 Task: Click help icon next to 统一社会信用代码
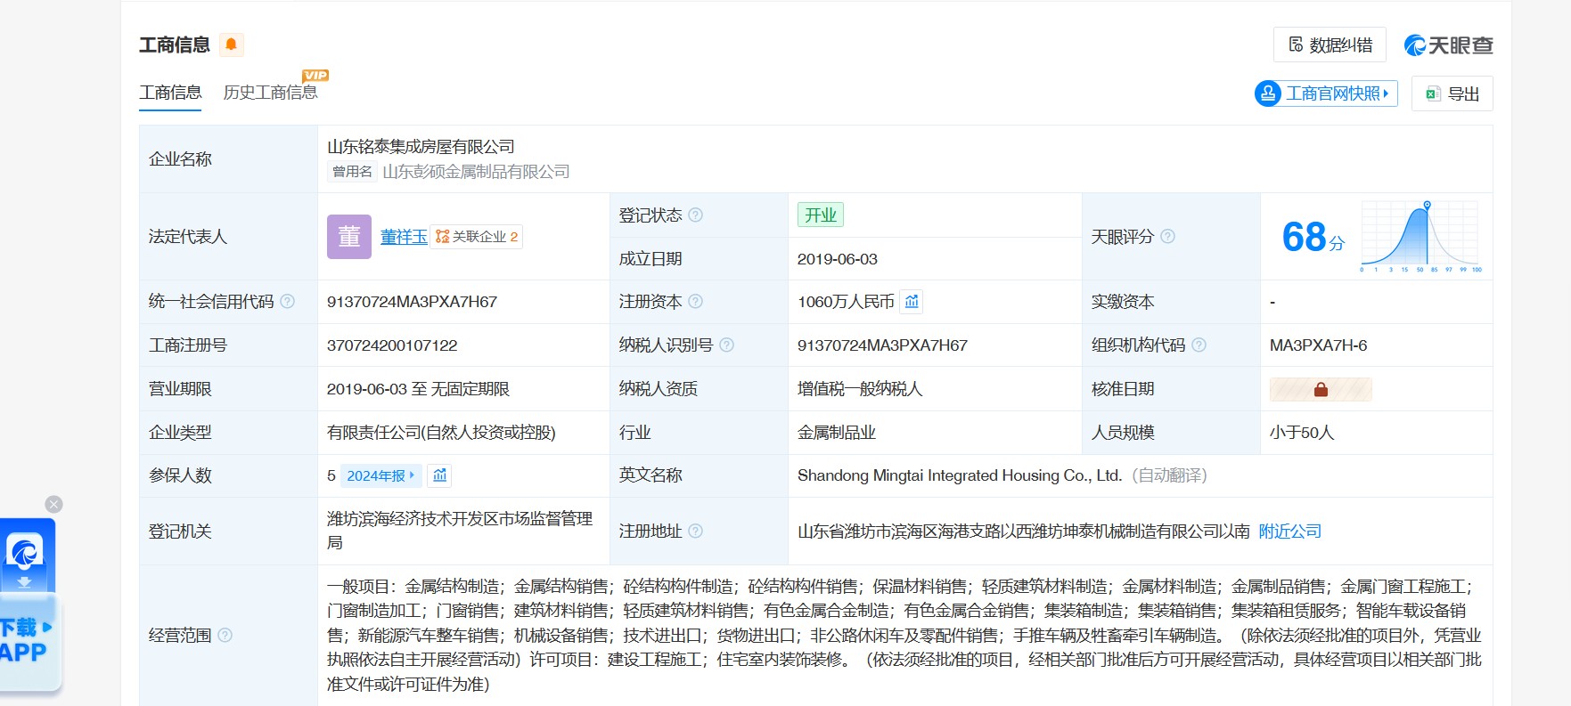click(287, 302)
